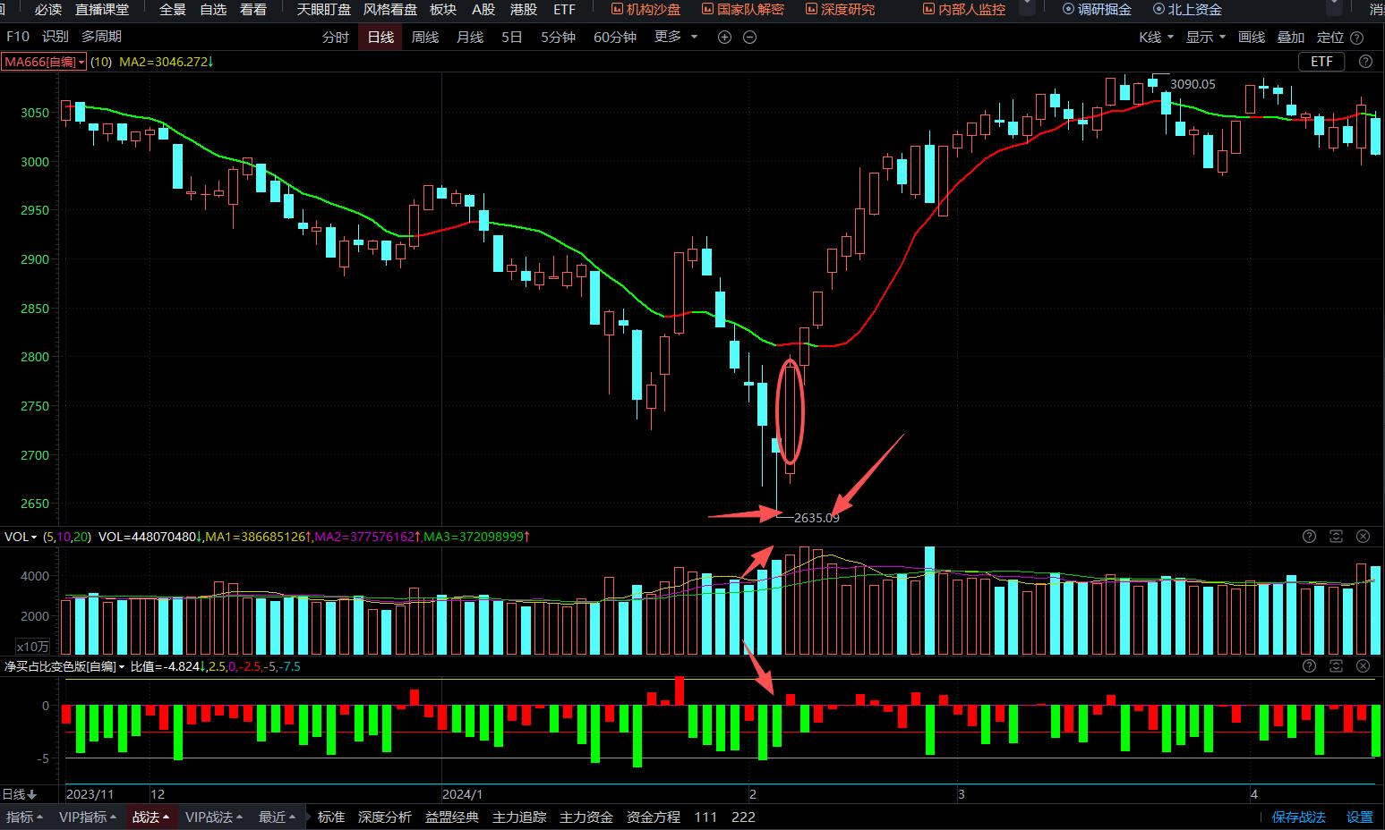Open the 更多 period dropdown

[676, 37]
